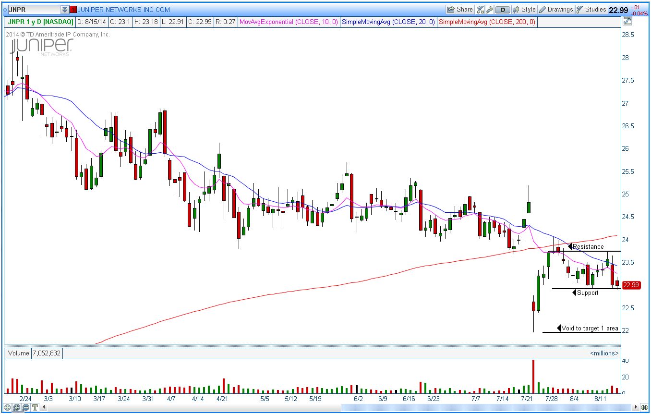Click the JNPR symbol input field
This screenshot has width=651, height=414.
tap(34, 10)
